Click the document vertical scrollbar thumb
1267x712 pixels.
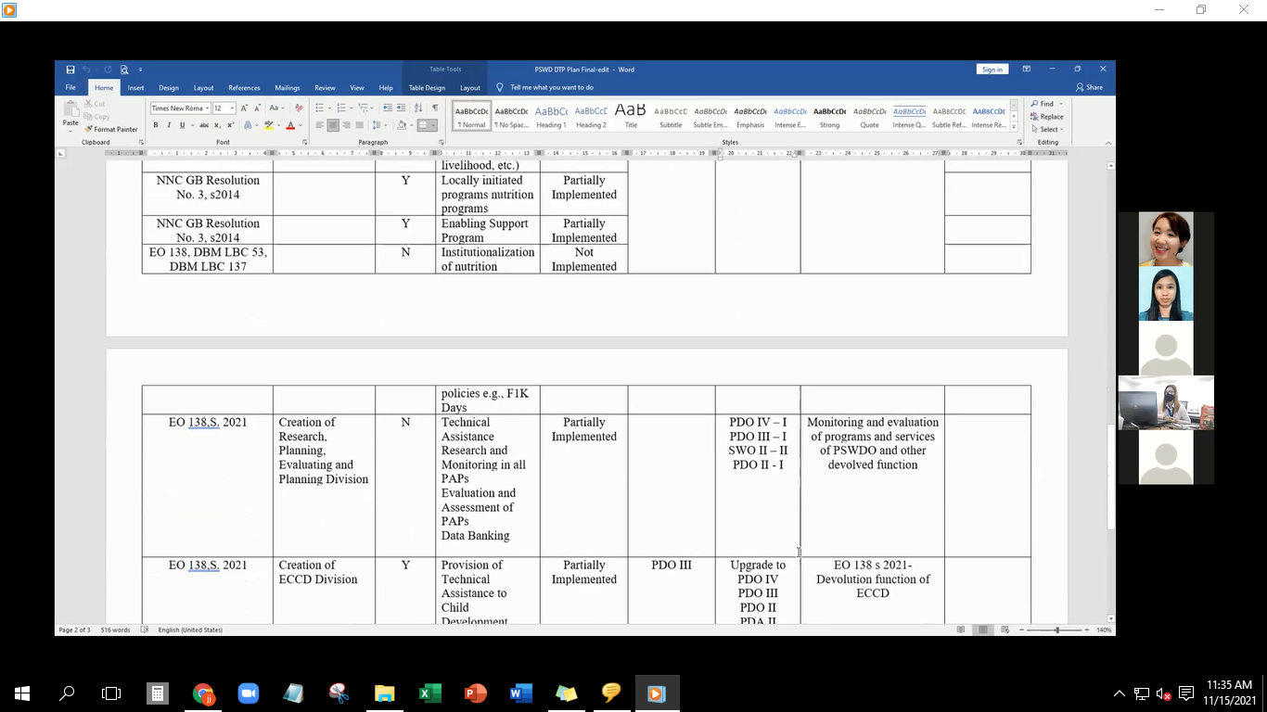1111,477
